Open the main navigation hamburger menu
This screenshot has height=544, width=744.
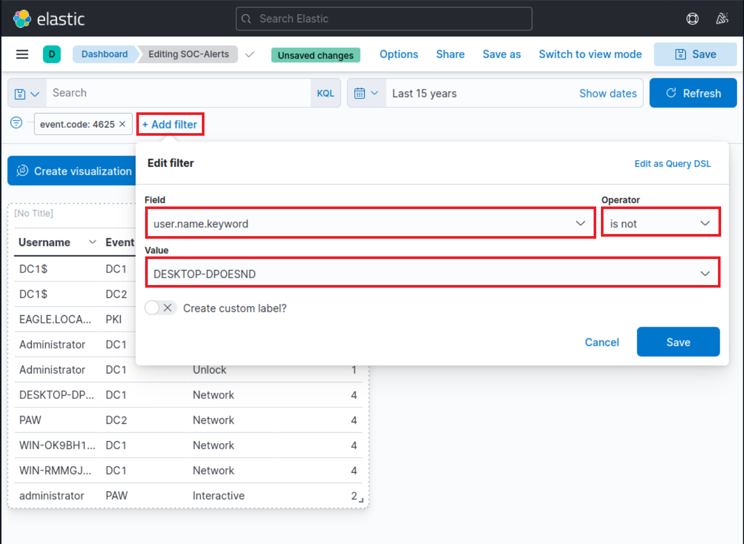click(22, 54)
